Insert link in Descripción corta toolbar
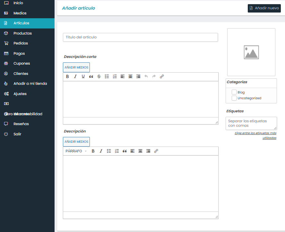 (162, 76)
